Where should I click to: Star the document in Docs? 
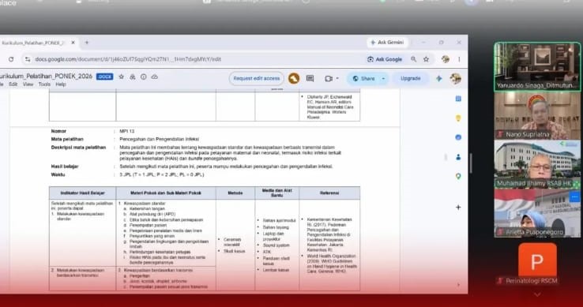(121, 77)
